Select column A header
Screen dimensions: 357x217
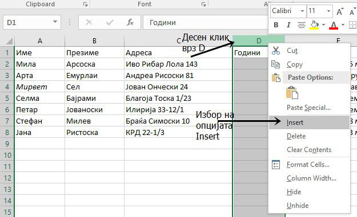[40, 41]
